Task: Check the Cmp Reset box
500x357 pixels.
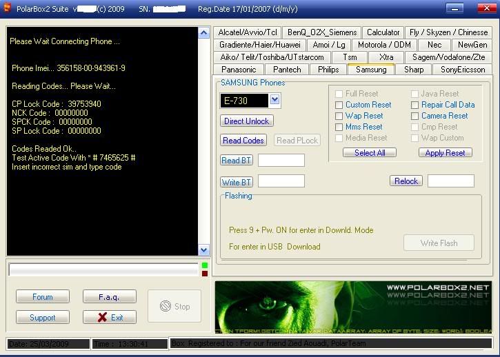Action: (x=414, y=127)
